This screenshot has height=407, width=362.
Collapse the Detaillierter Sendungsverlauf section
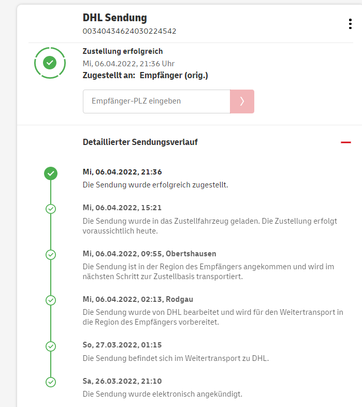345,142
